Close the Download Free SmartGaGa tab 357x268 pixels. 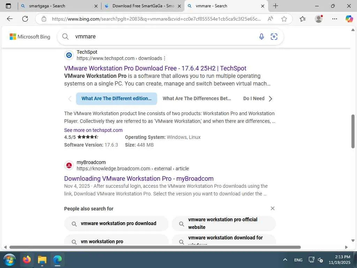(180, 6)
